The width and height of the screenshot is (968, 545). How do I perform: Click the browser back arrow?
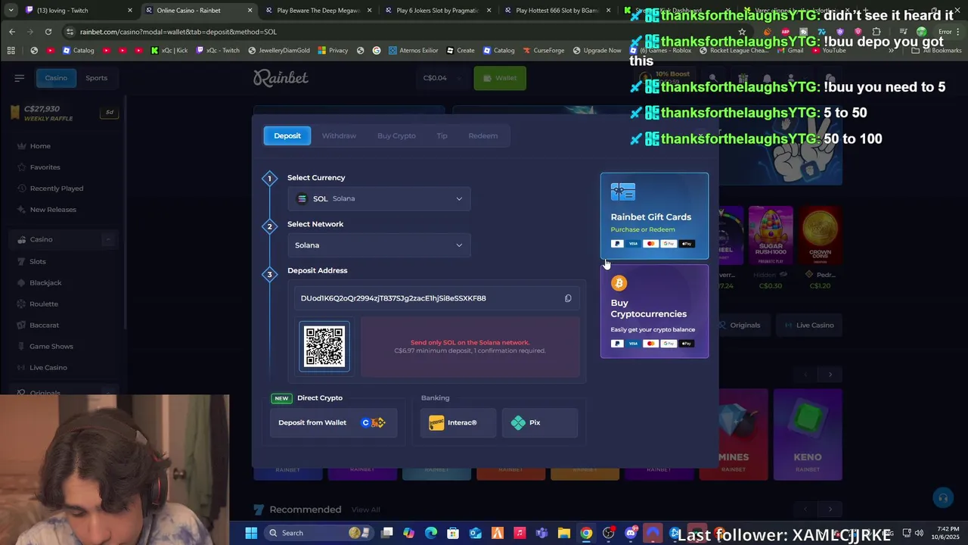pyautogui.click(x=12, y=32)
